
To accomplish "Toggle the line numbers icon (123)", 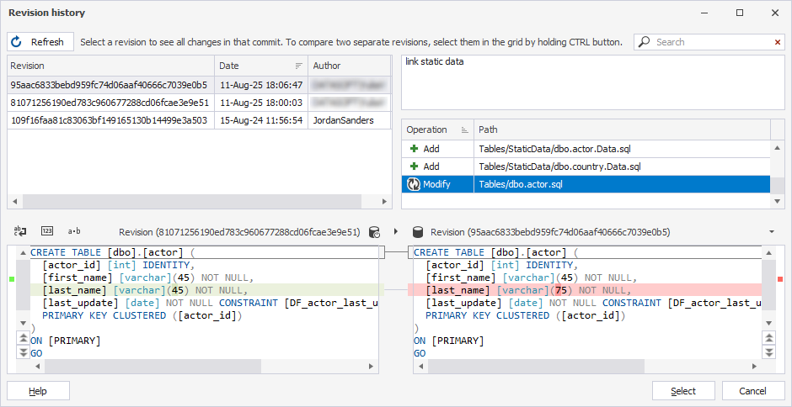I will point(47,231).
